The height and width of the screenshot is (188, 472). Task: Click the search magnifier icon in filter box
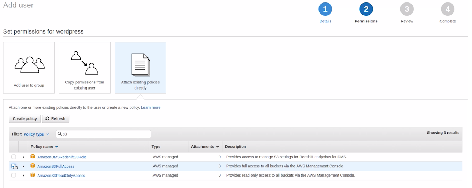pyautogui.click(x=60, y=134)
